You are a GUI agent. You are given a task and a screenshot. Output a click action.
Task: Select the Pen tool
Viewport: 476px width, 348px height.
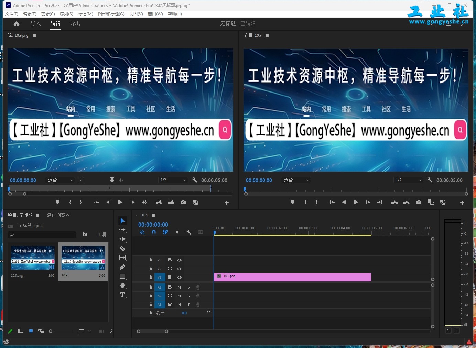point(122,267)
